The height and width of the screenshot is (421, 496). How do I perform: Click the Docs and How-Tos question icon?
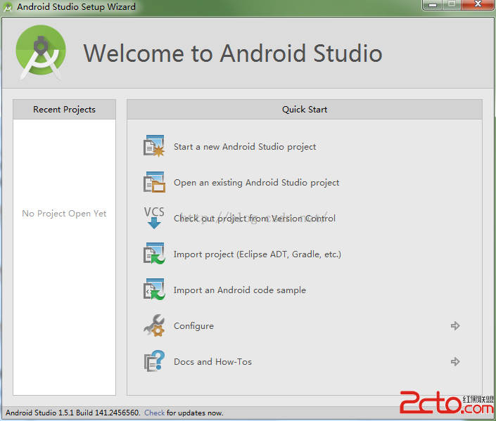pos(154,361)
